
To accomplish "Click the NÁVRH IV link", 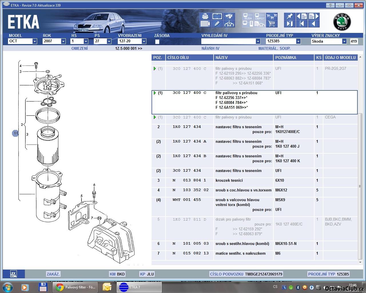I will pyautogui.click(x=210, y=48).
